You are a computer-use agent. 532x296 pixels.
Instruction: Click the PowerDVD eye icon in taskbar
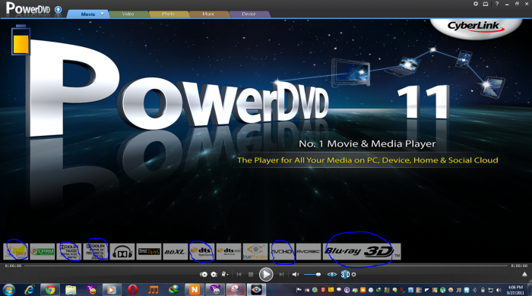[x=256, y=290]
